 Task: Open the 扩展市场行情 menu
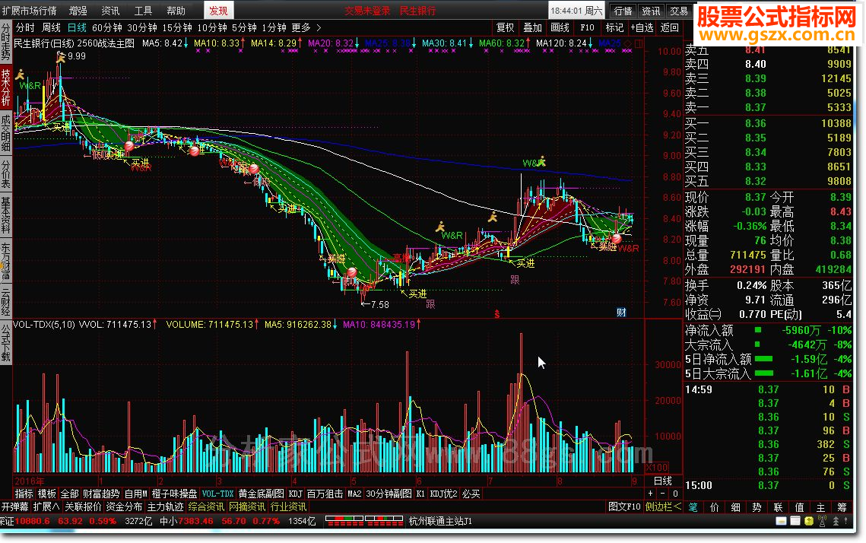[x=30, y=11]
